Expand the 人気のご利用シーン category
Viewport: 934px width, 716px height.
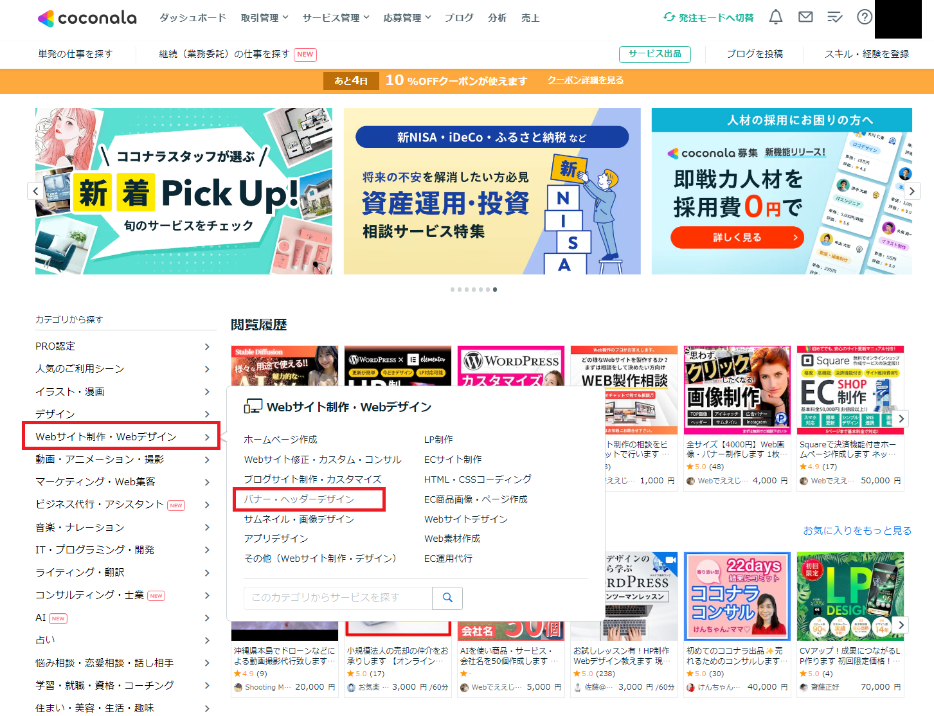click(123, 369)
